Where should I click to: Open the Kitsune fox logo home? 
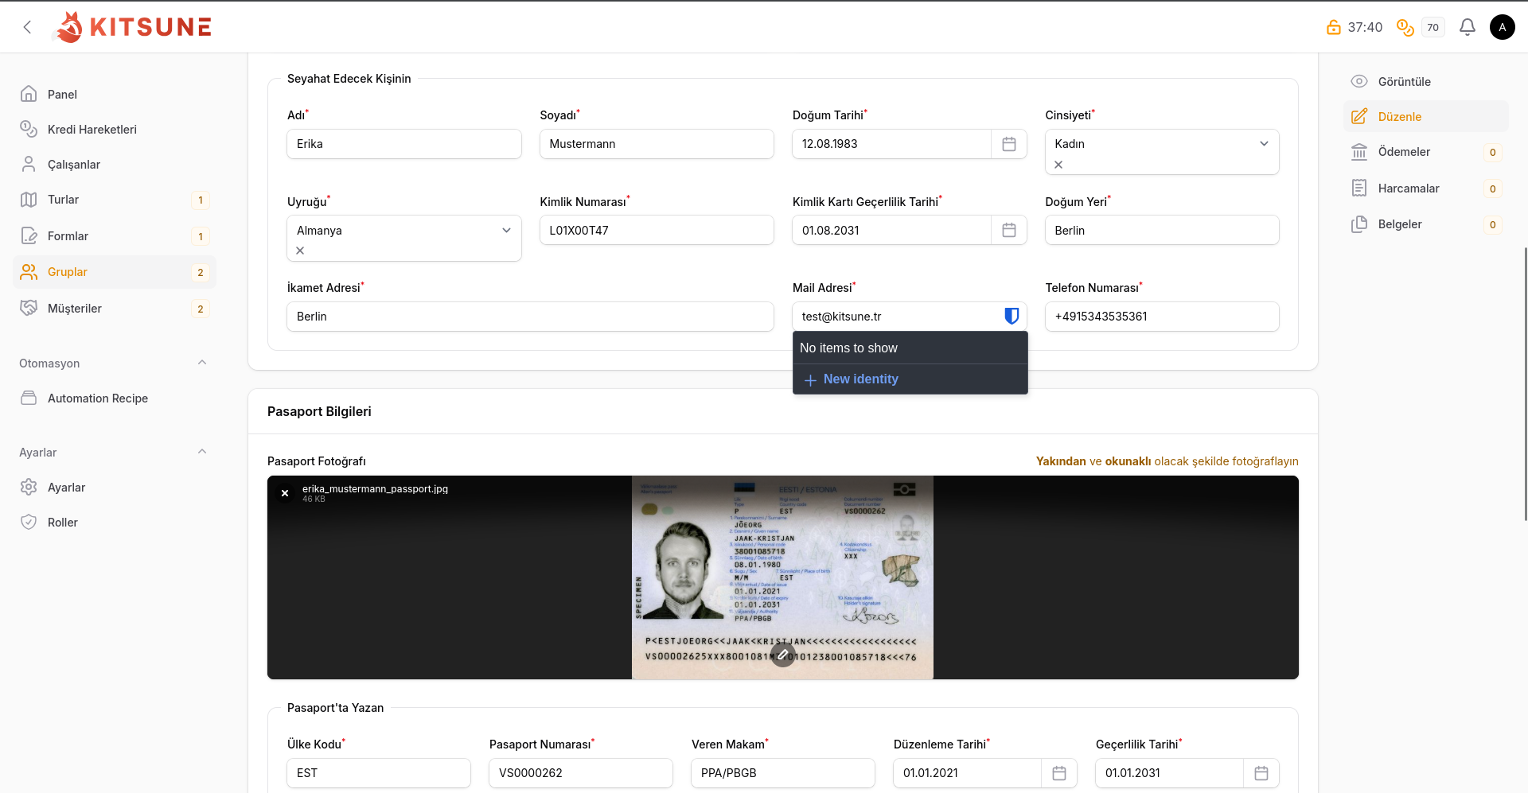(133, 27)
